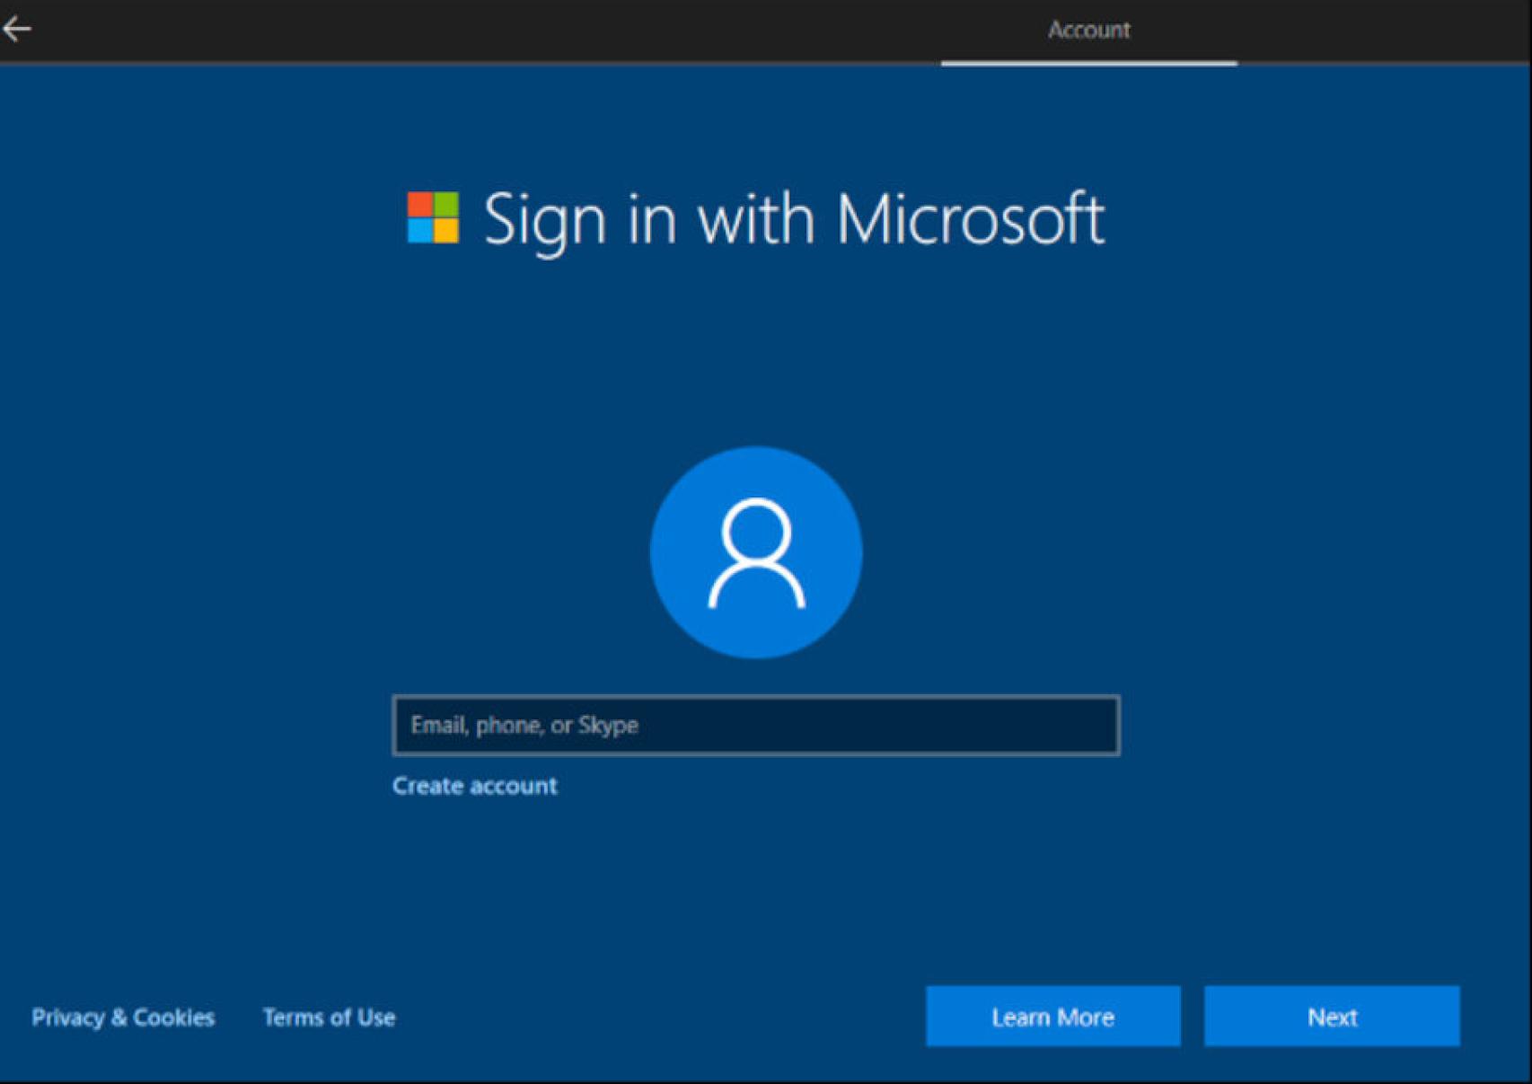Click the blue square of the Microsoft logo
The width and height of the screenshot is (1532, 1084).
tap(419, 231)
